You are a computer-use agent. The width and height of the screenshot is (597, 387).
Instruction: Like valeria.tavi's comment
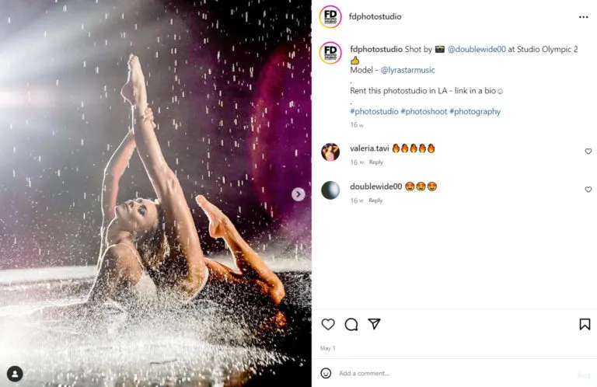coord(588,152)
